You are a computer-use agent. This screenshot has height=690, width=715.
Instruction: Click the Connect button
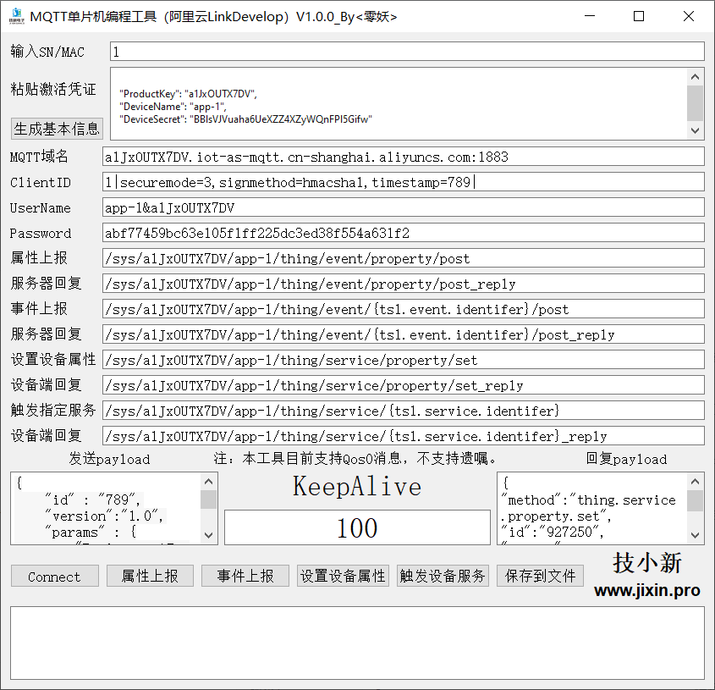(54, 576)
